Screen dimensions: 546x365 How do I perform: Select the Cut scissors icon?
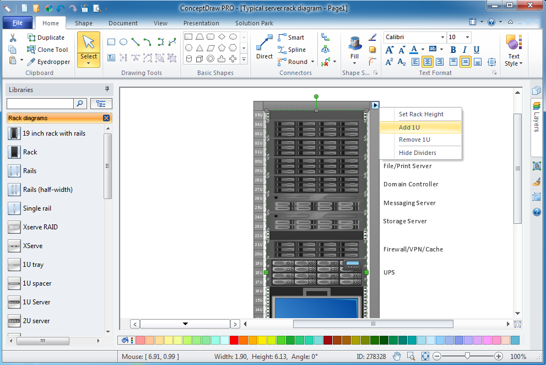[x=13, y=37]
